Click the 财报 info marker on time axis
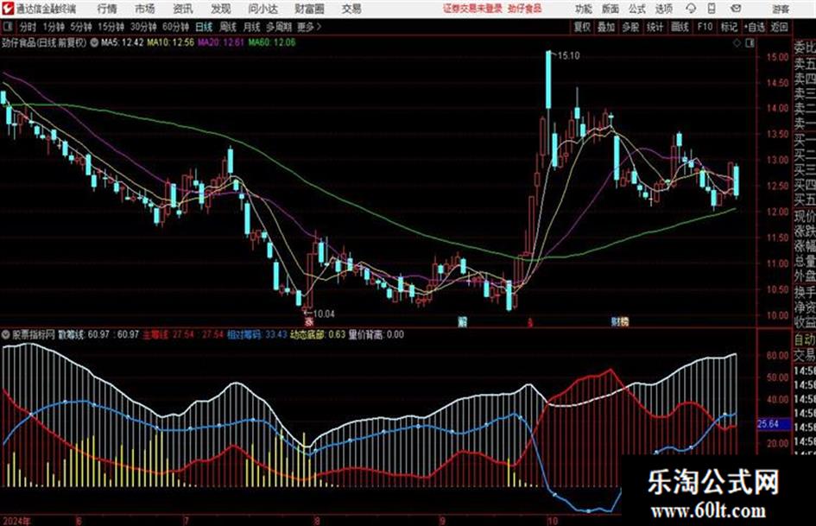816x526 pixels. [620, 321]
